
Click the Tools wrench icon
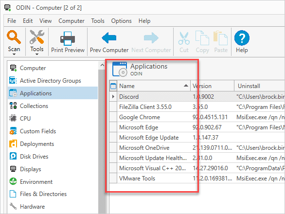tap(37, 37)
